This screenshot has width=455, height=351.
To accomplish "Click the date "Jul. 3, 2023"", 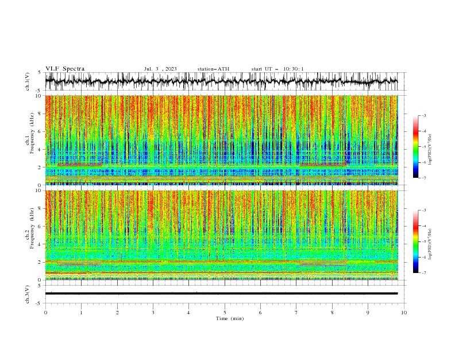I will coord(160,69).
